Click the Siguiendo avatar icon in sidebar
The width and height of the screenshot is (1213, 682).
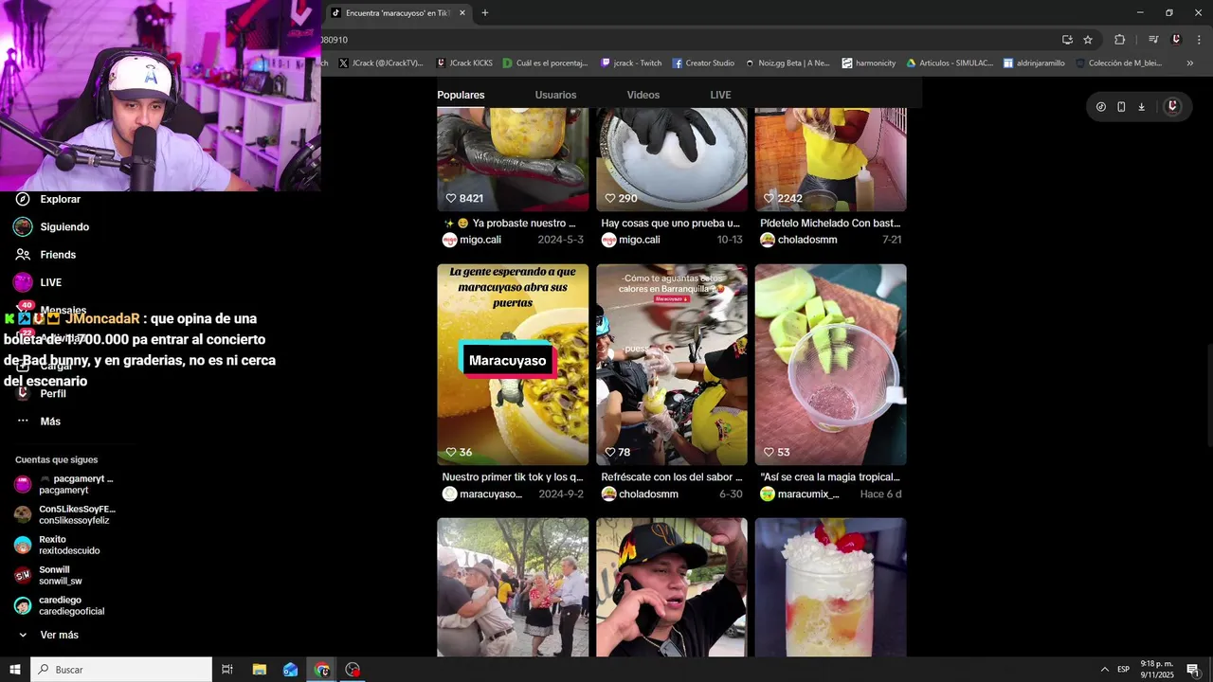click(23, 226)
